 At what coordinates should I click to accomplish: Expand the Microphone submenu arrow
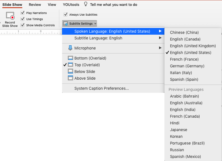(160, 48)
